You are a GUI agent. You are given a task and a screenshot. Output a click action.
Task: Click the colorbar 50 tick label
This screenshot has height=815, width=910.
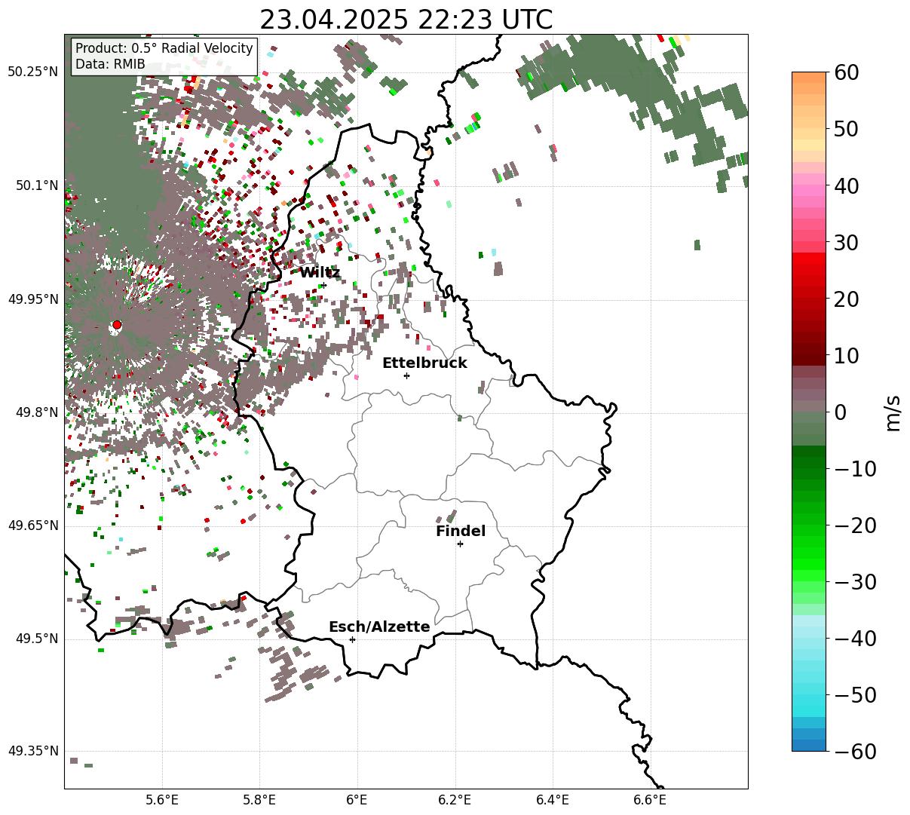point(845,129)
